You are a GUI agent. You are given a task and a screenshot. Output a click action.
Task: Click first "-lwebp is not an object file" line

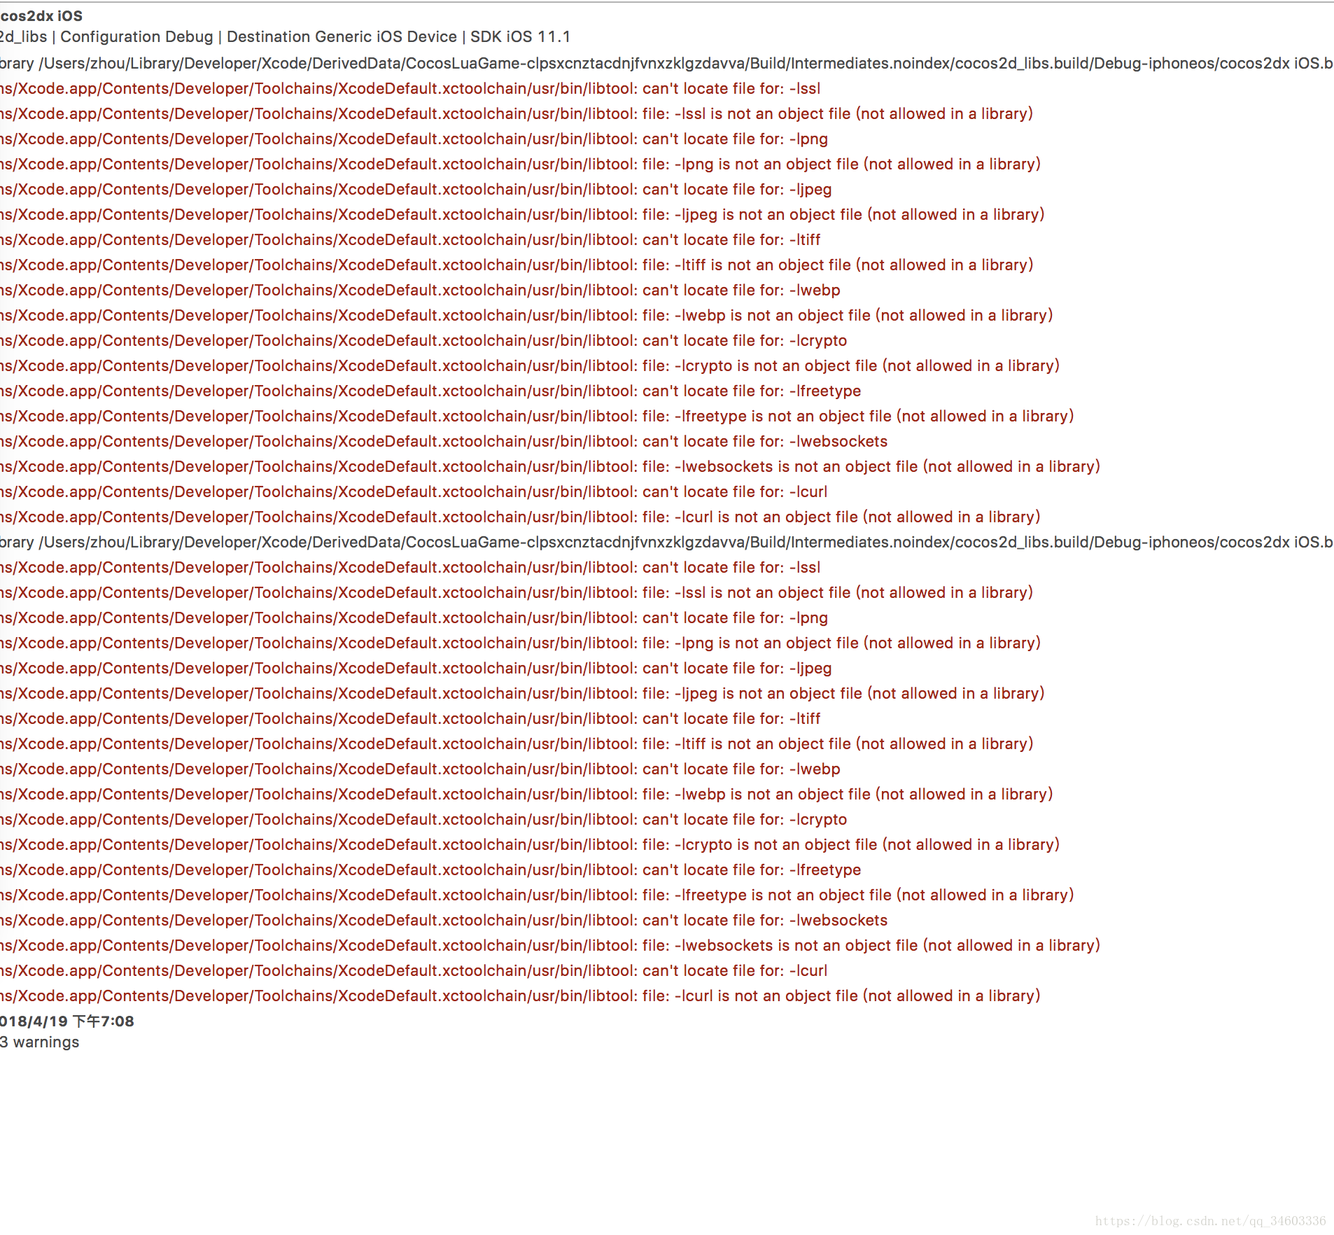click(527, 315)
